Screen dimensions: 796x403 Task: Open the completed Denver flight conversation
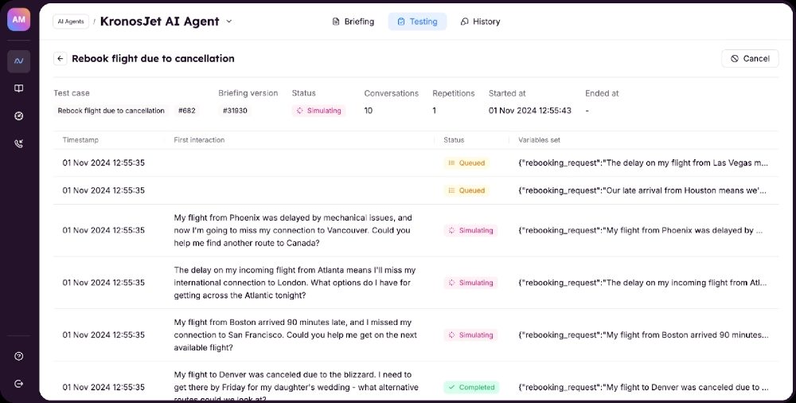click(x=295, y=387)
